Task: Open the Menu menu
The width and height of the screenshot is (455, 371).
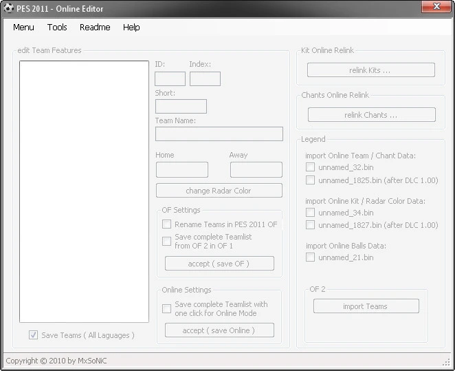Action: click(x=23, y=28)
